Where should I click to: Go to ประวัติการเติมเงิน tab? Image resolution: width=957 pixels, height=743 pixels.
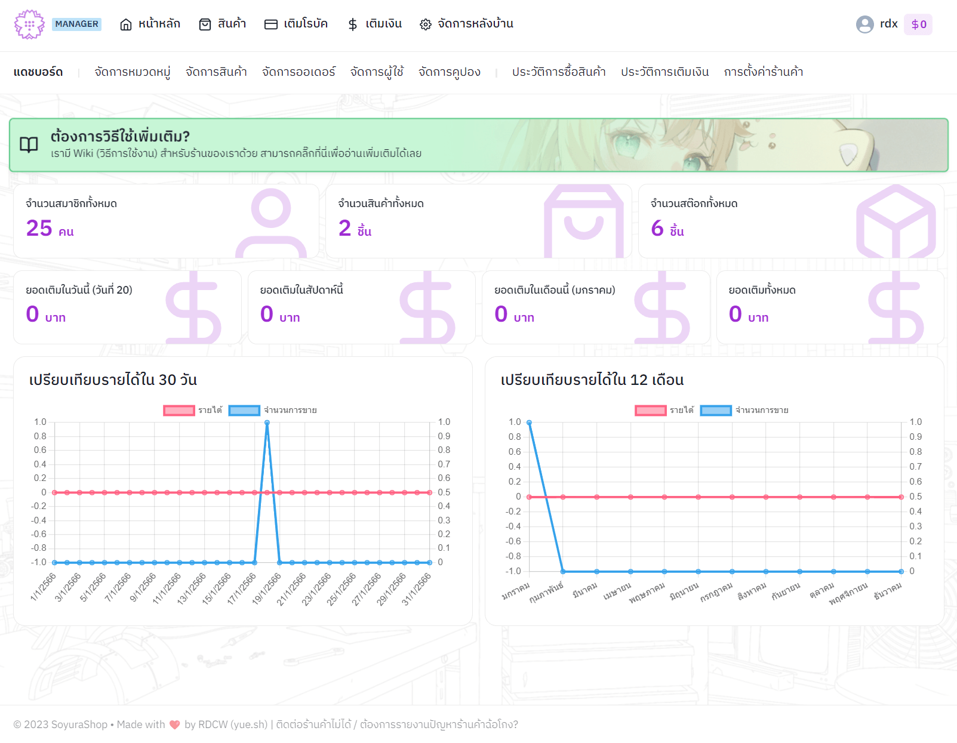[x=664, y=72]
